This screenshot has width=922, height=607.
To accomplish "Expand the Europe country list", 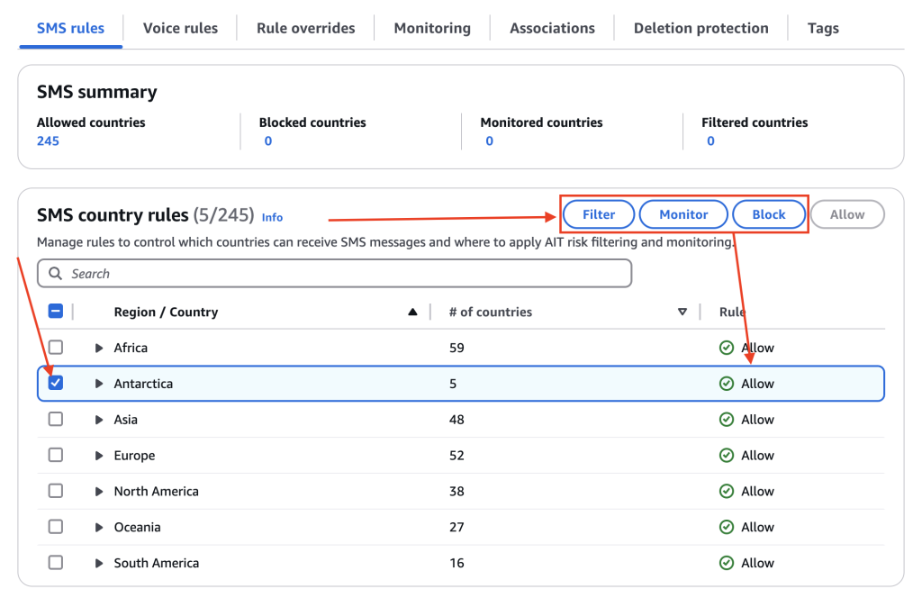I will [99, 456].
